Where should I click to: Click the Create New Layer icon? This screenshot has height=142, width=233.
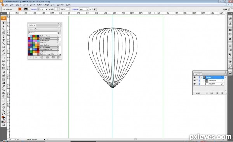click(x=217, y=93)
